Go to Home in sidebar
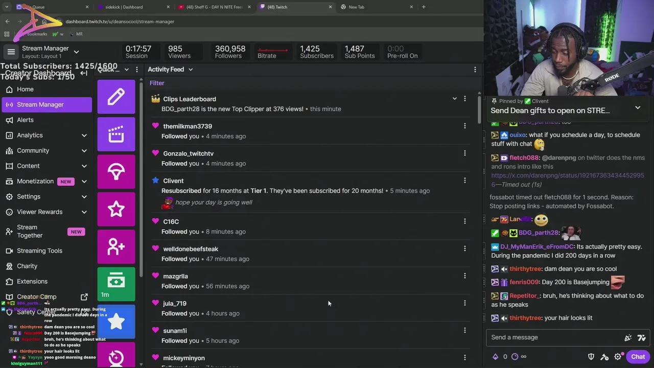Viewport: 654px width, 368px height. point(46,89)
